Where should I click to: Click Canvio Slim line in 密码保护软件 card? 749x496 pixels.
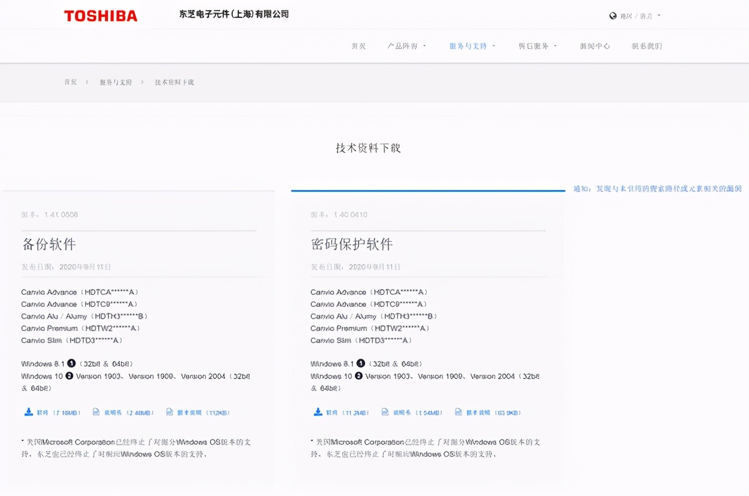pyautogui.click(x=362, y=340)
